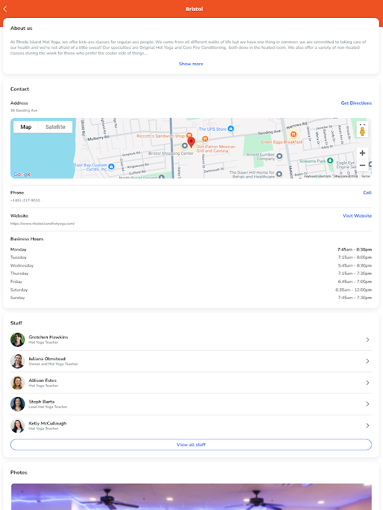383x510 pixels.
Task: Click Bristol page title
Action: point(194,9)
